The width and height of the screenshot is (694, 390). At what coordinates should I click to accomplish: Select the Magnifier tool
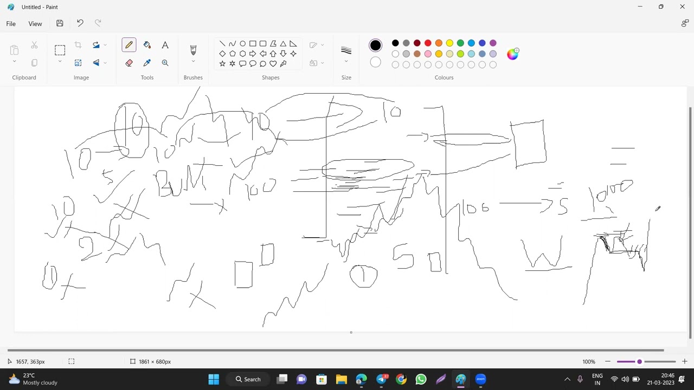coord(165,63)
